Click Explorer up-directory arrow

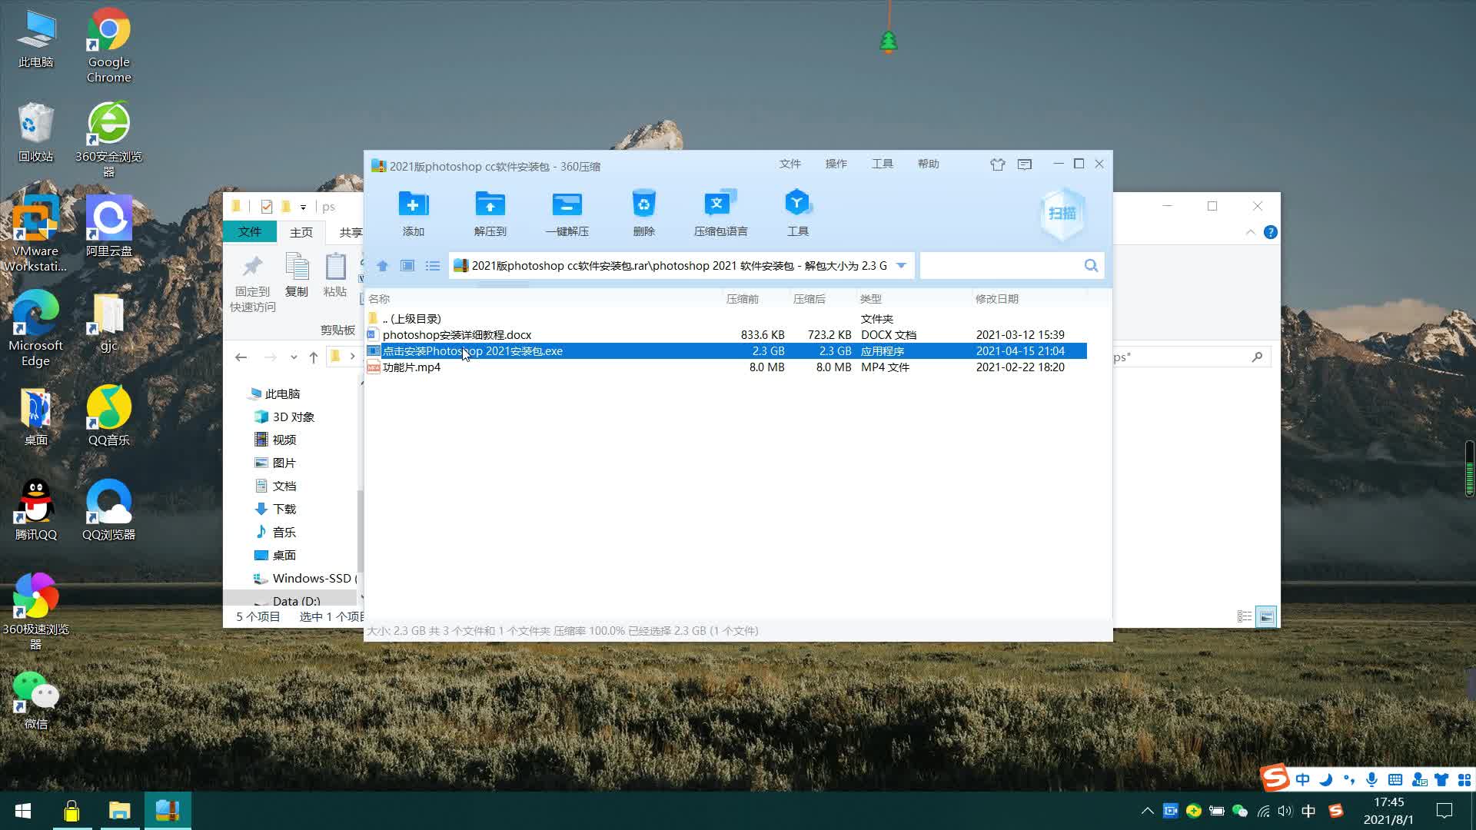(314, 357)
